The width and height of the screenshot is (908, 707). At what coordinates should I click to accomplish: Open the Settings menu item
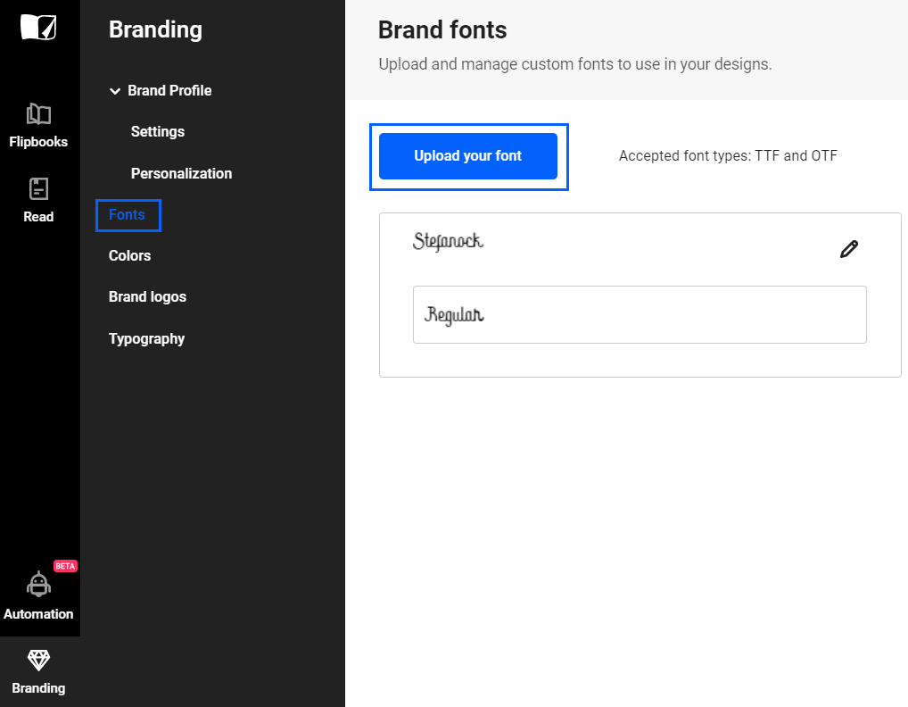(x=158, y=131)
